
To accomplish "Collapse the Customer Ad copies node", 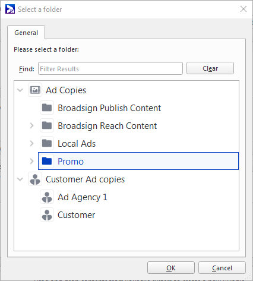I will pos(20,179).
